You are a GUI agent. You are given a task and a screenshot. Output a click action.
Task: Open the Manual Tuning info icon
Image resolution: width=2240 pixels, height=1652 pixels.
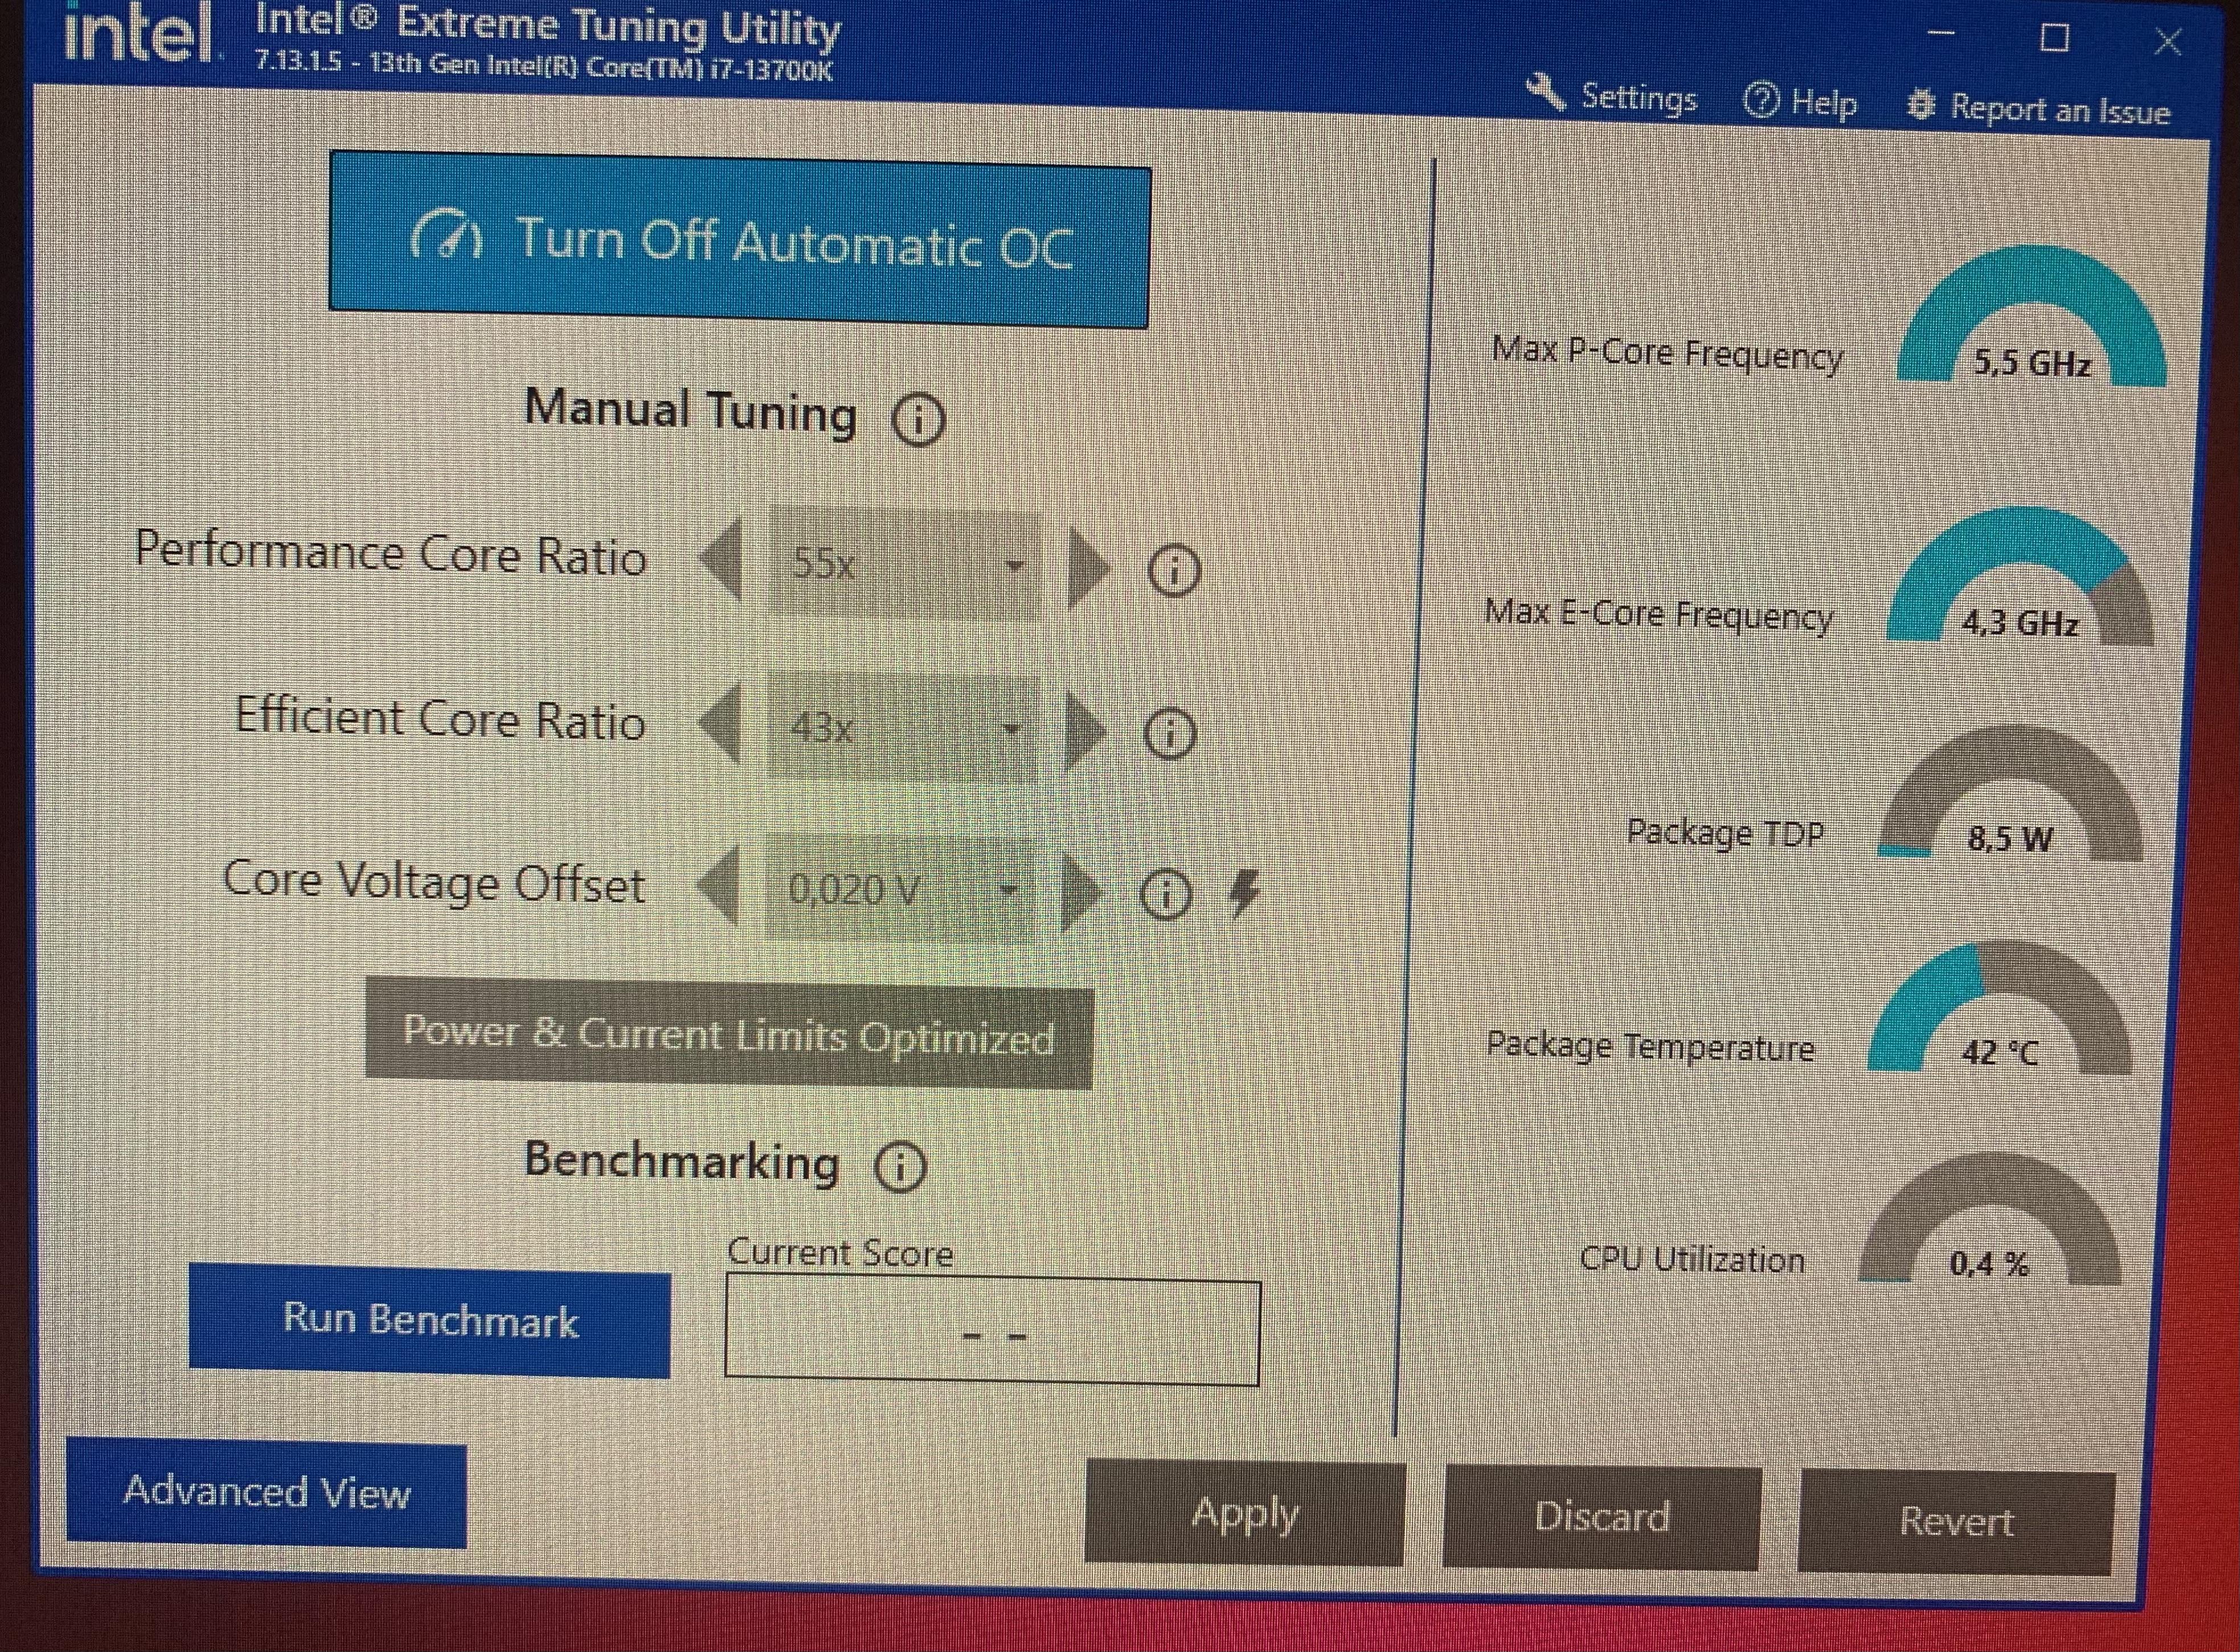(x=917, y=420)
